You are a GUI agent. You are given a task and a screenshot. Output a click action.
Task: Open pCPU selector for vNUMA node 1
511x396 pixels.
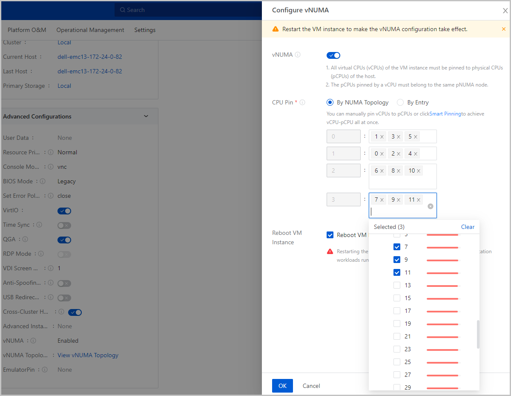[x=403, y=153]
